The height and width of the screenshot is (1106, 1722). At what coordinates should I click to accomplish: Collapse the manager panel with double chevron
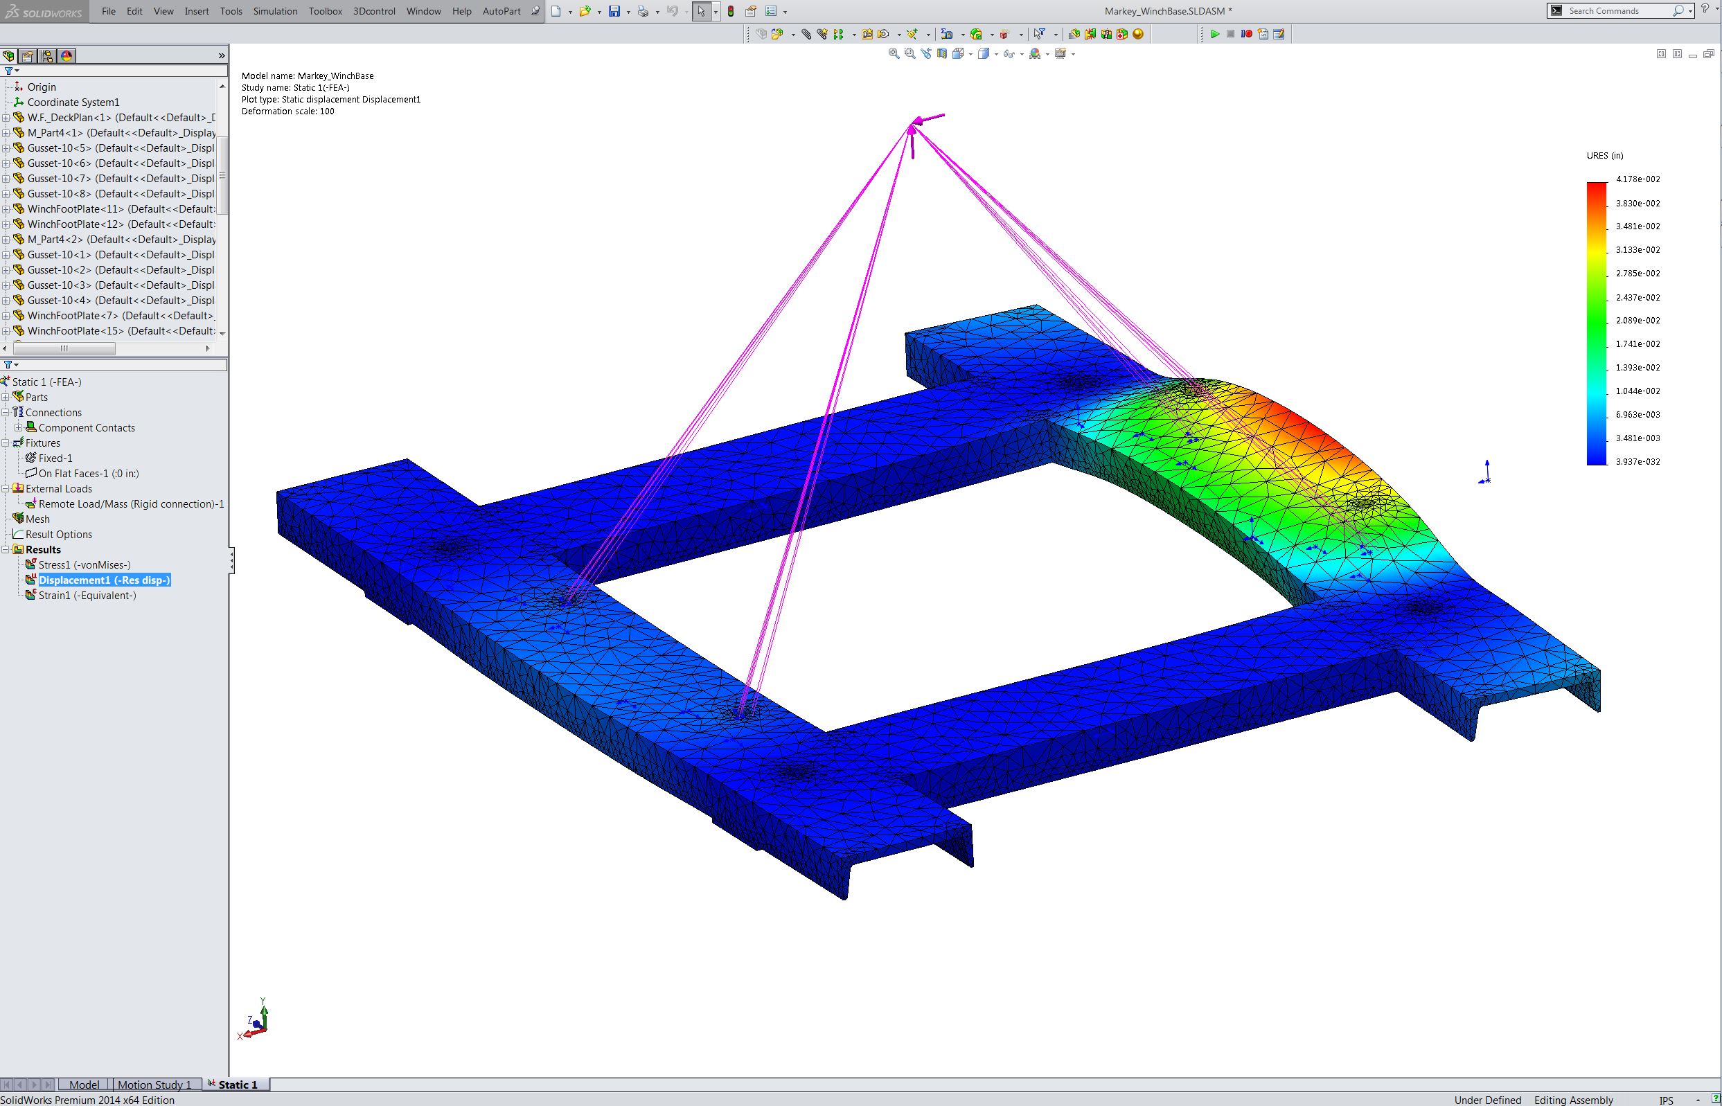click(221, 56)
